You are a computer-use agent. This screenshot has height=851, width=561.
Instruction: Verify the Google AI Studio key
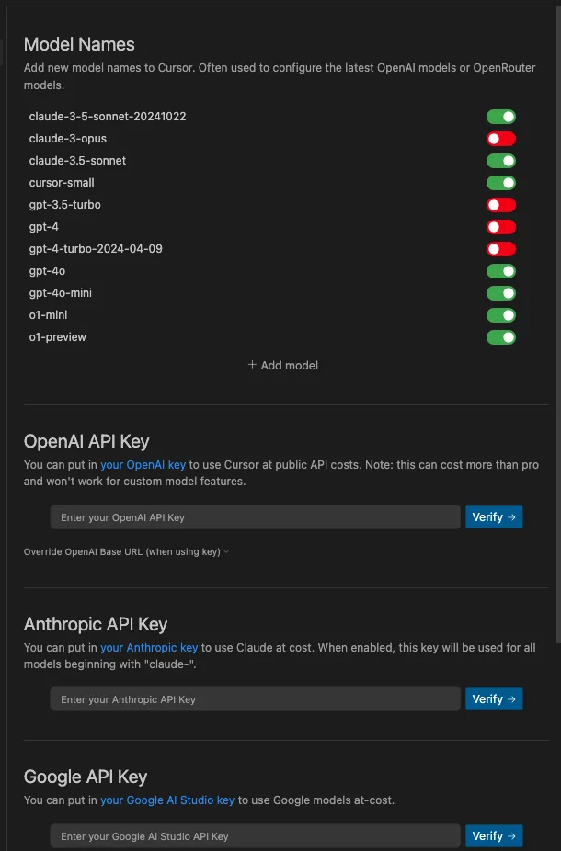click(x=494, y=835)
